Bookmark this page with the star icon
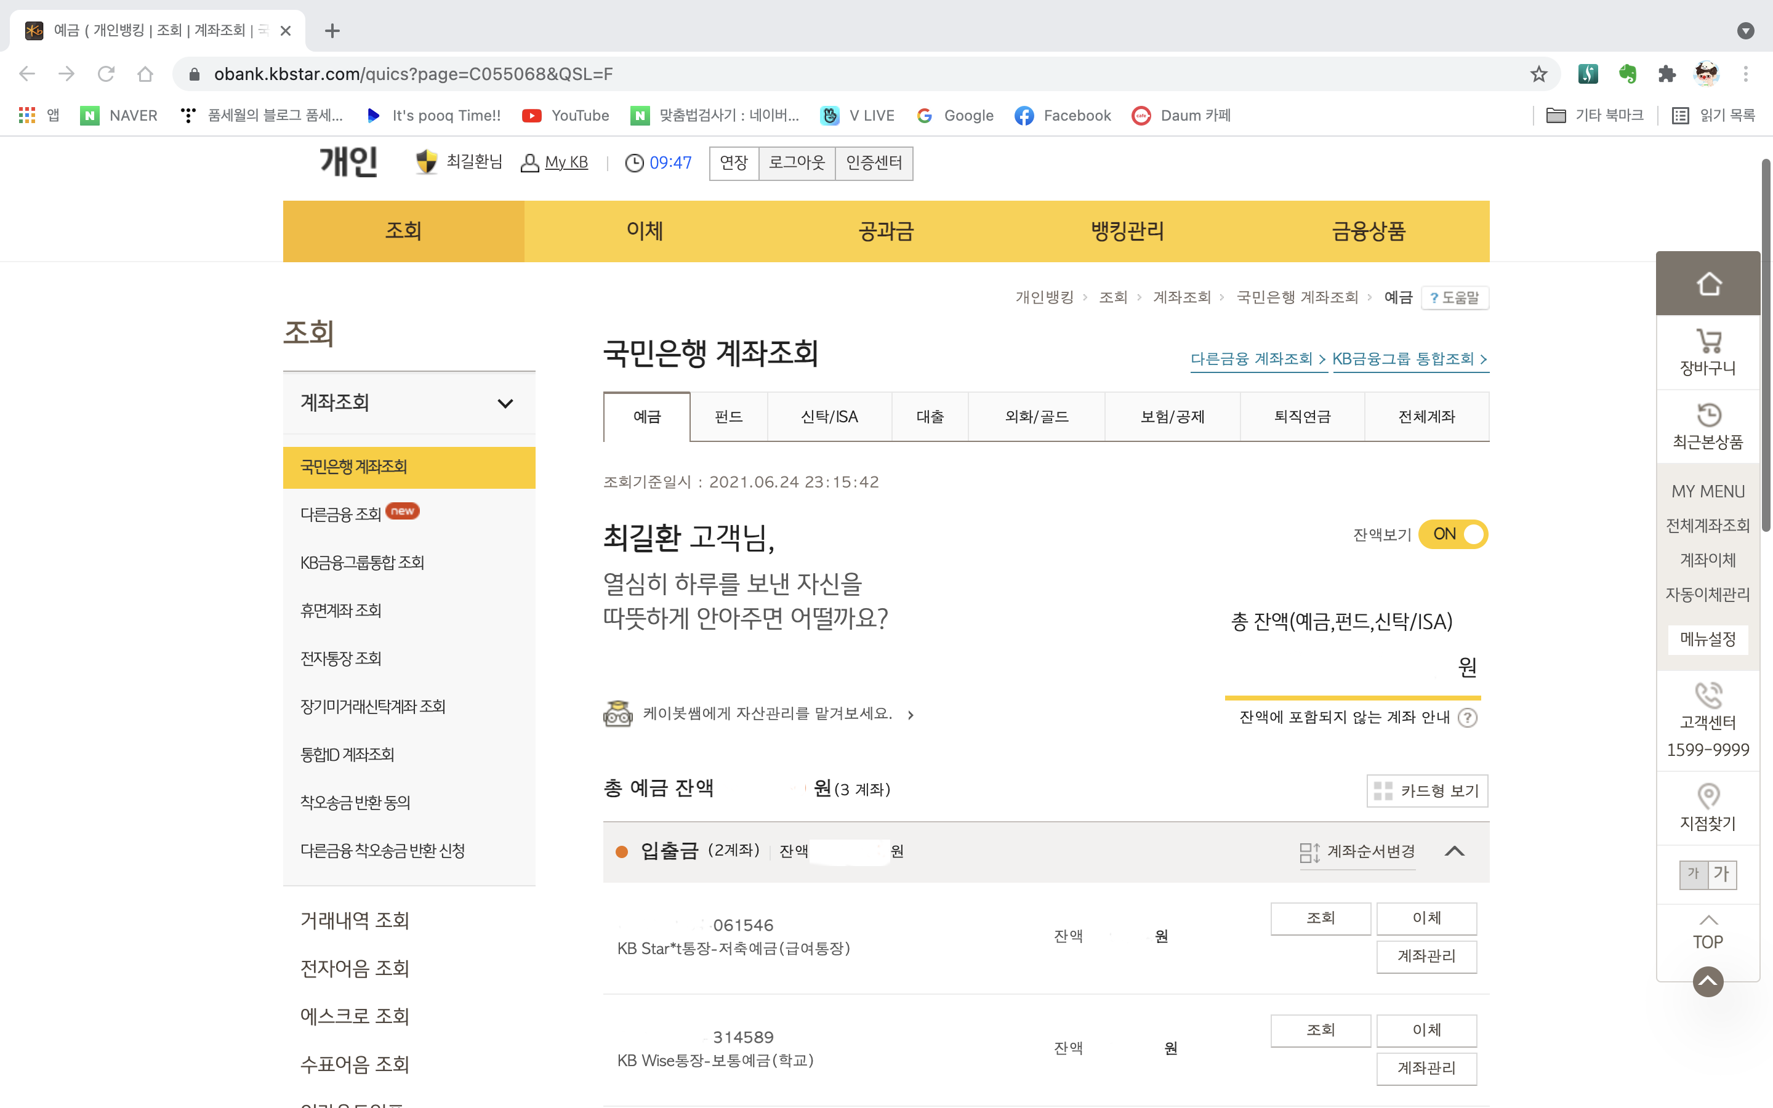The width and height of the screenshot is (1773, 1108). [x=1538, y=74]
